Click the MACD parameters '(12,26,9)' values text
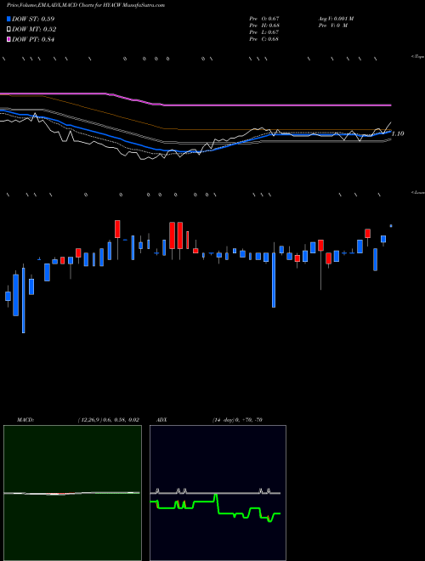 click(x=109, y=420)
